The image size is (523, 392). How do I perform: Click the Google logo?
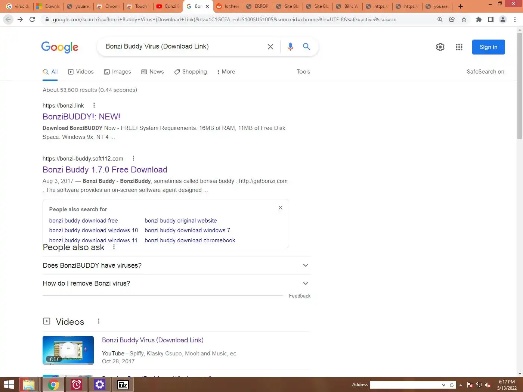coord(60,47)
